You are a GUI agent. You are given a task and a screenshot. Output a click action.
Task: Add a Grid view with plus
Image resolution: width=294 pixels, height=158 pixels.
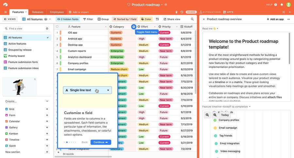coord(47,109)
